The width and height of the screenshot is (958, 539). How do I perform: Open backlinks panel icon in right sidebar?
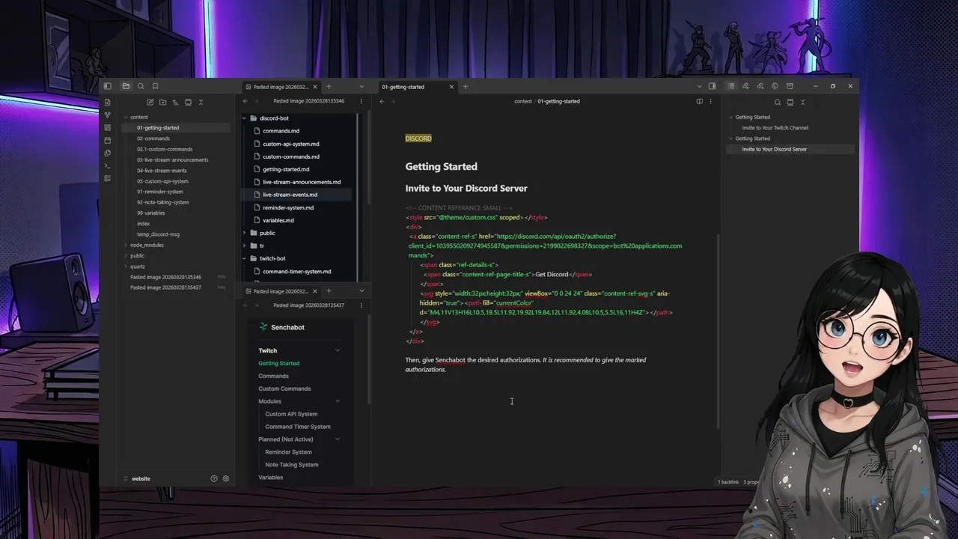(x=745, y=86)
